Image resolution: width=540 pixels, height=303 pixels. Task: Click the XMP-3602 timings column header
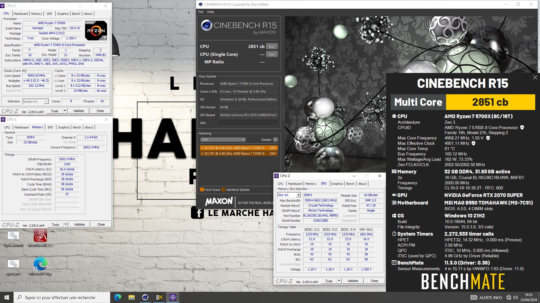(366, 229)
